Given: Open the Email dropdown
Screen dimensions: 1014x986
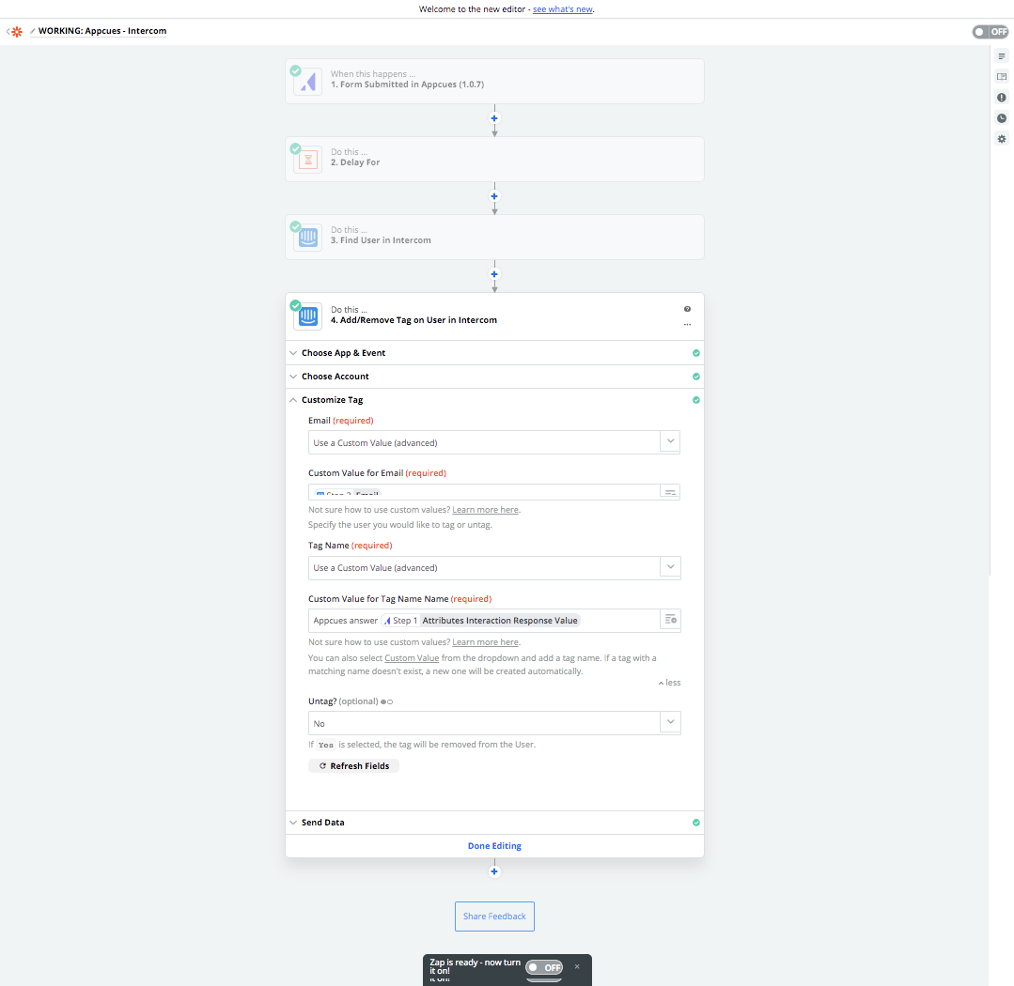Looking at the screenshot, I should coord(494,442).
